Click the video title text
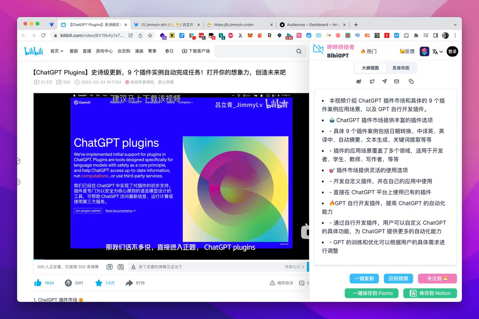This screenshot has height=319, width=479. (x=160, y=72)
